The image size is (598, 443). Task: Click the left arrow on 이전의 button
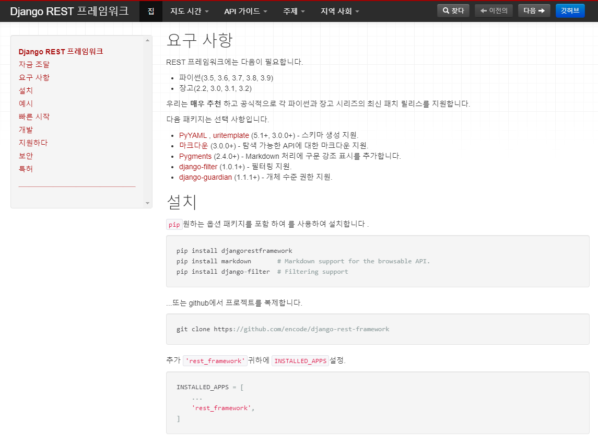(x=484, y=10)
